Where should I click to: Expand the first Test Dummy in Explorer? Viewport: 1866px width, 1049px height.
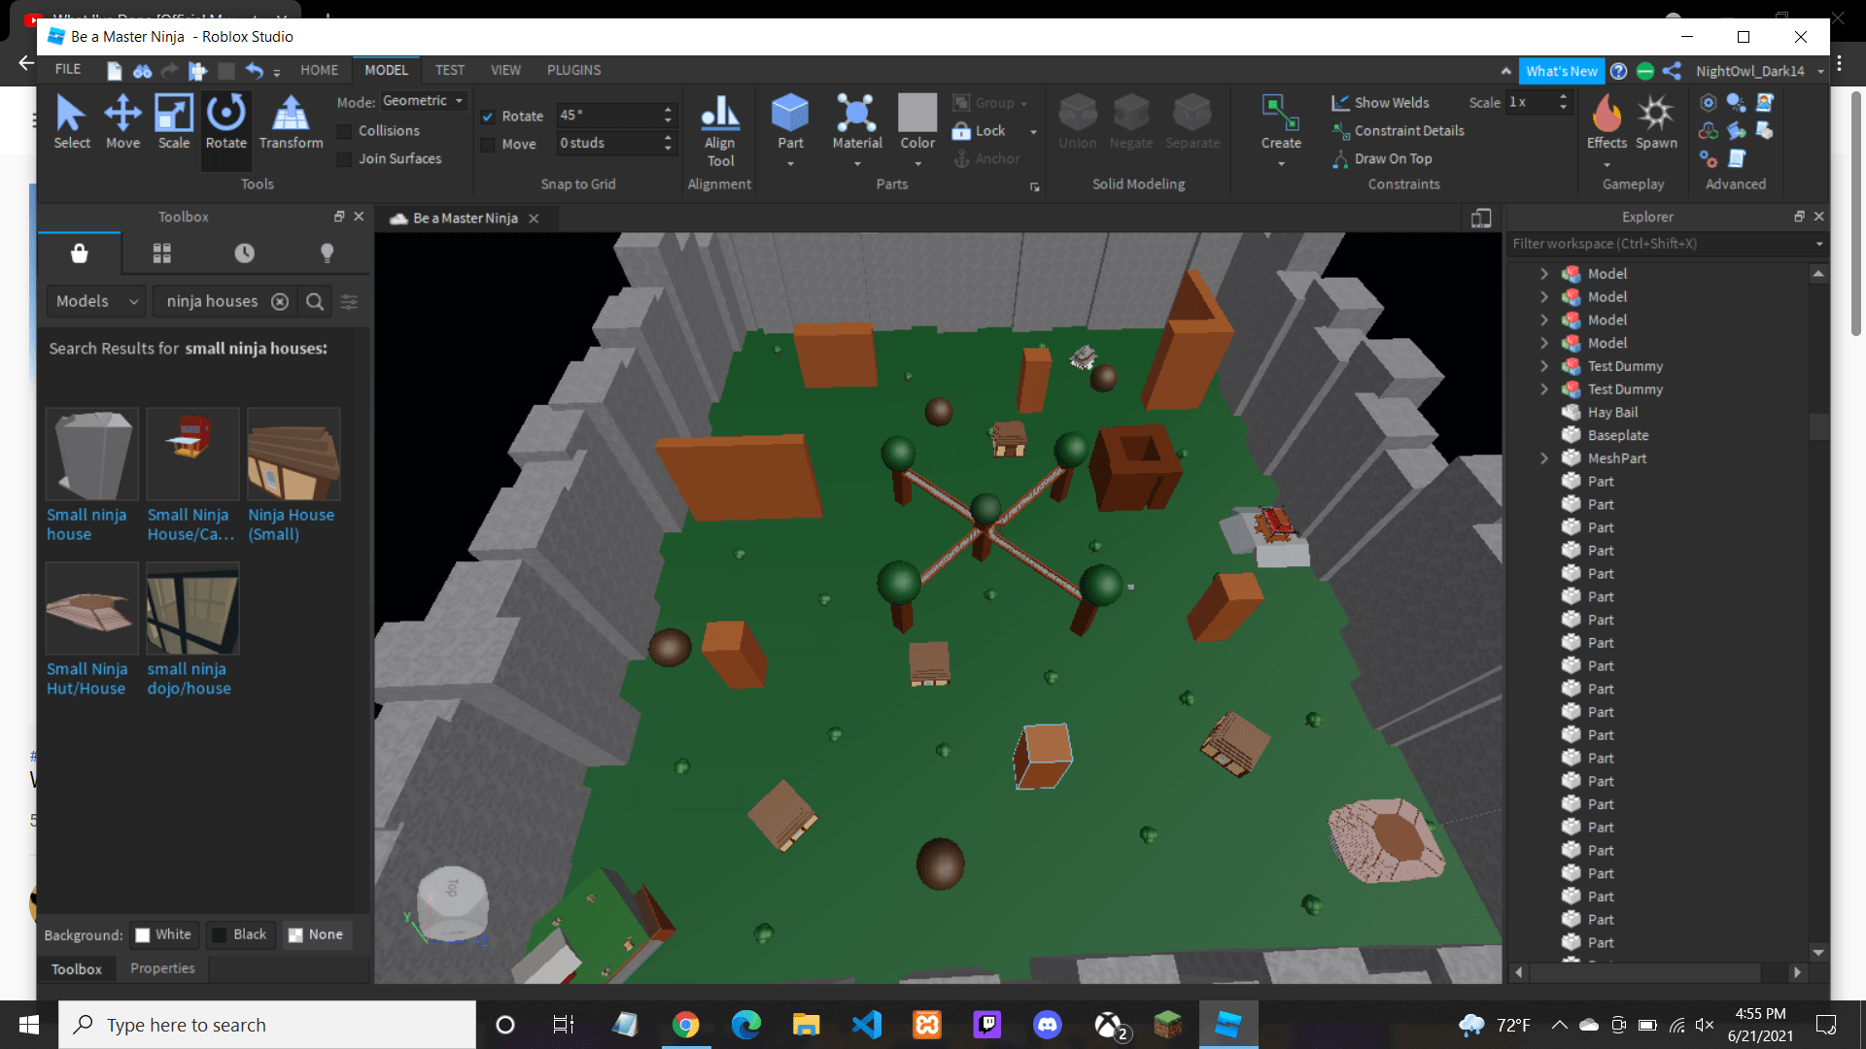point(1544,366)
